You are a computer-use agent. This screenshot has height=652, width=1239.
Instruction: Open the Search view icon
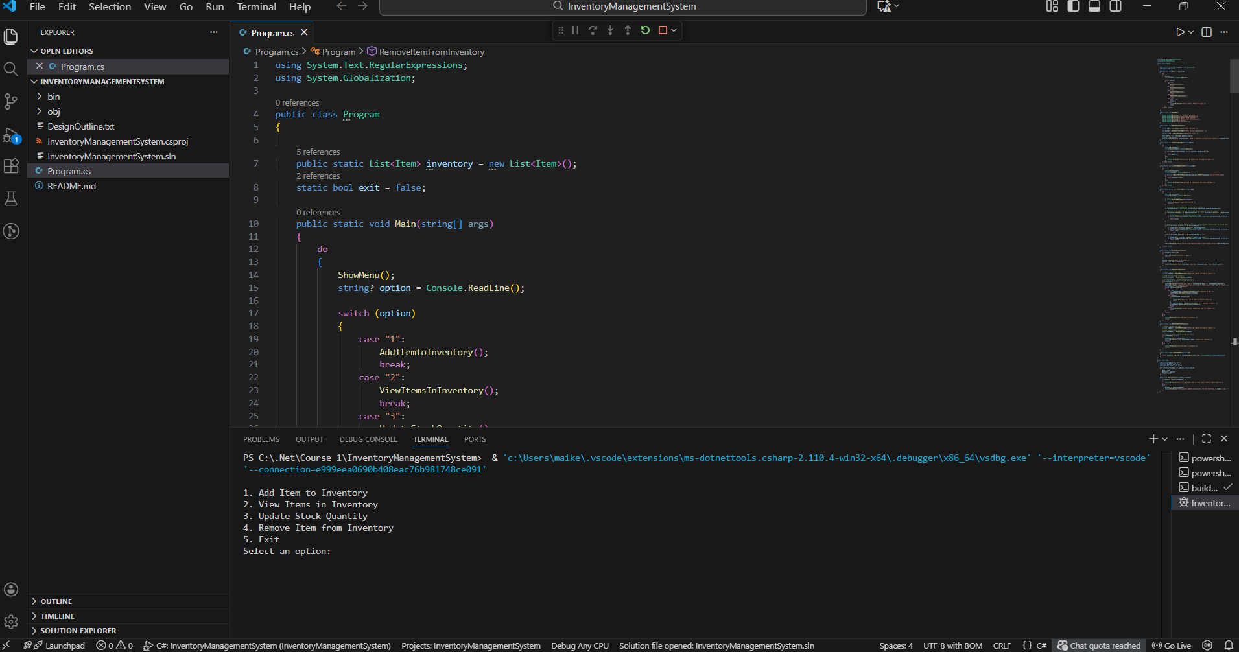[x=11, y=69]
